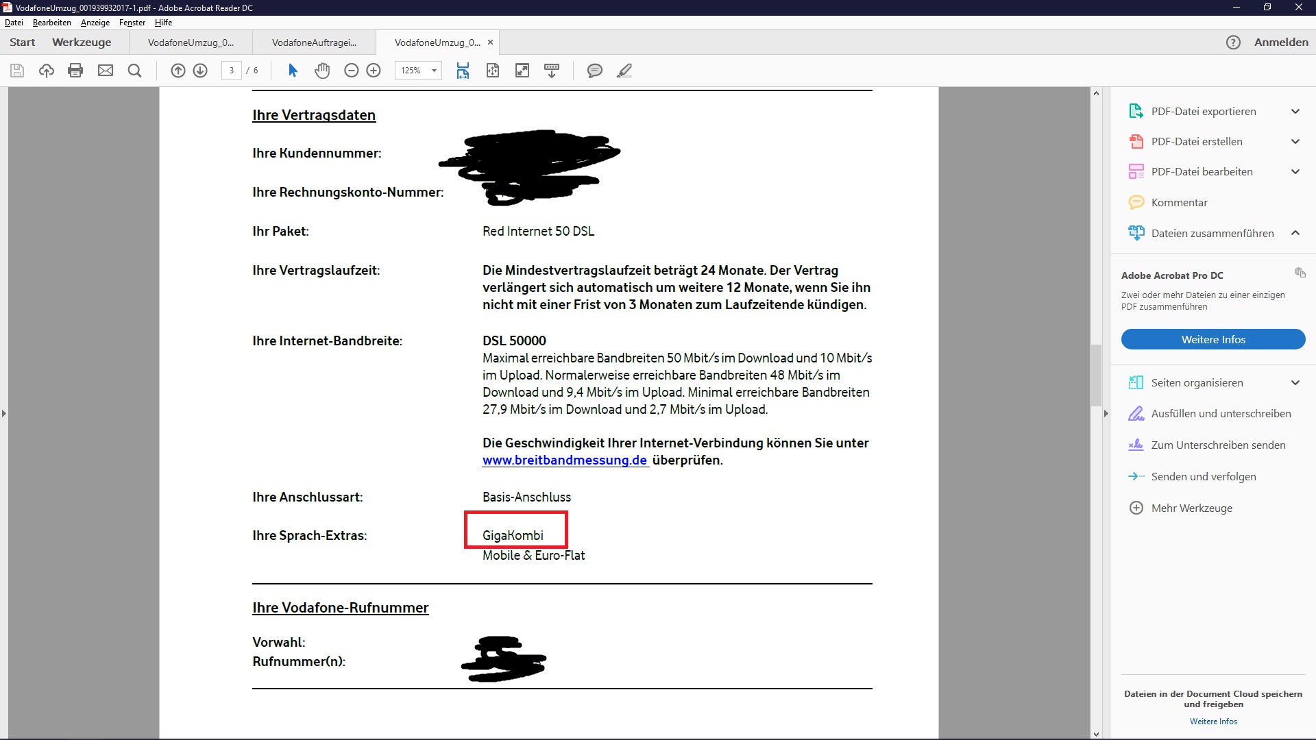Expand Seiten organisieren options
The image size is (1316, 740).
1295,382
